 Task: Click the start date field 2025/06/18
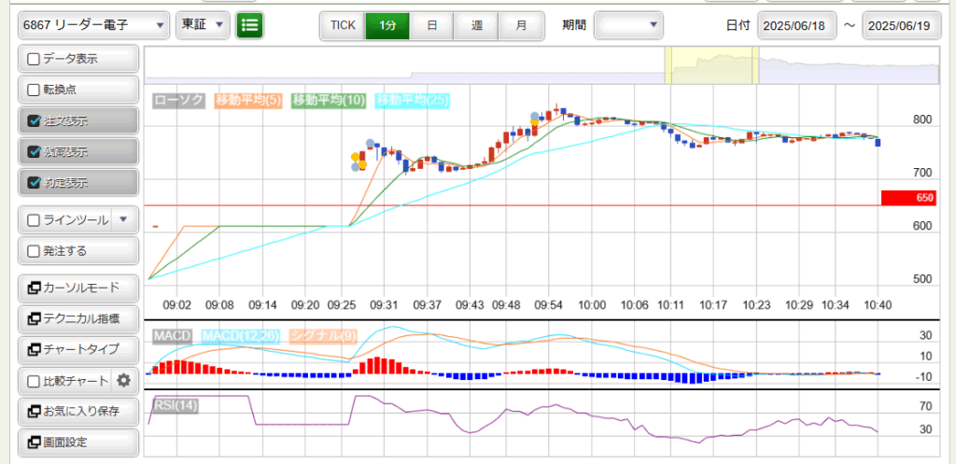click(795, 25)
